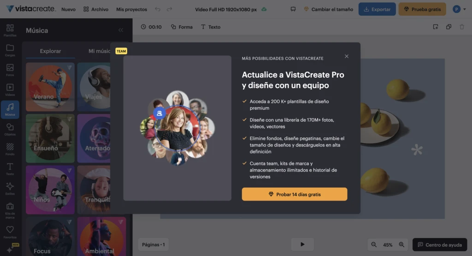Collapse the Música panel with double chevron

121,30
